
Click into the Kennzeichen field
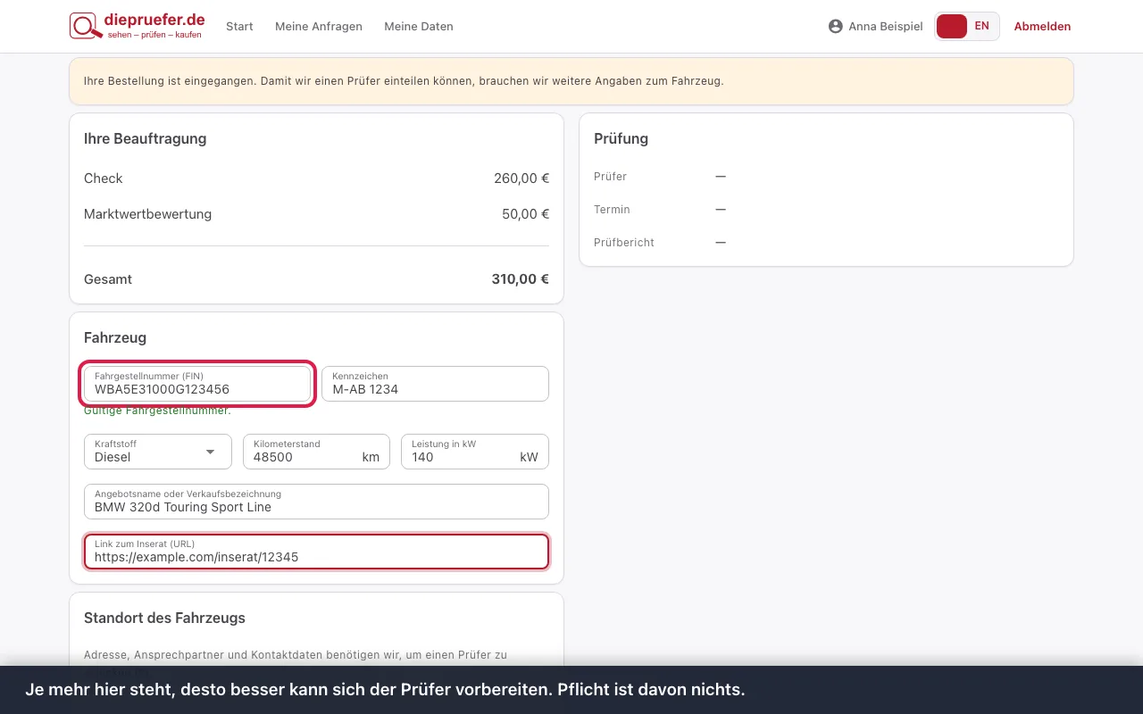(435, 384)
